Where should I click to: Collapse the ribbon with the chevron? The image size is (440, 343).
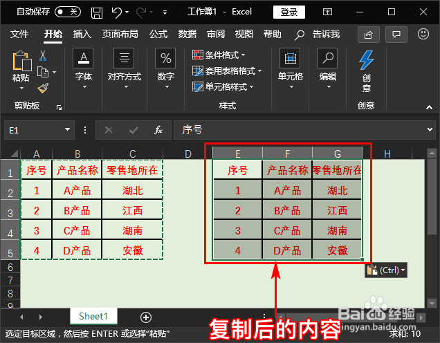[429, 107]
